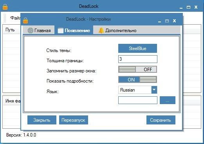Image resolution: width=204 pixels, height=144 pixels.
Task: Click the dotted toolbar grip in main window
Action: click(x=5, y=18)
